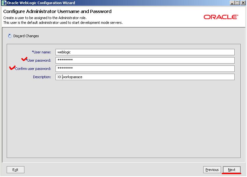Click the WebLogic wizard title bar icon

[4, 3]
